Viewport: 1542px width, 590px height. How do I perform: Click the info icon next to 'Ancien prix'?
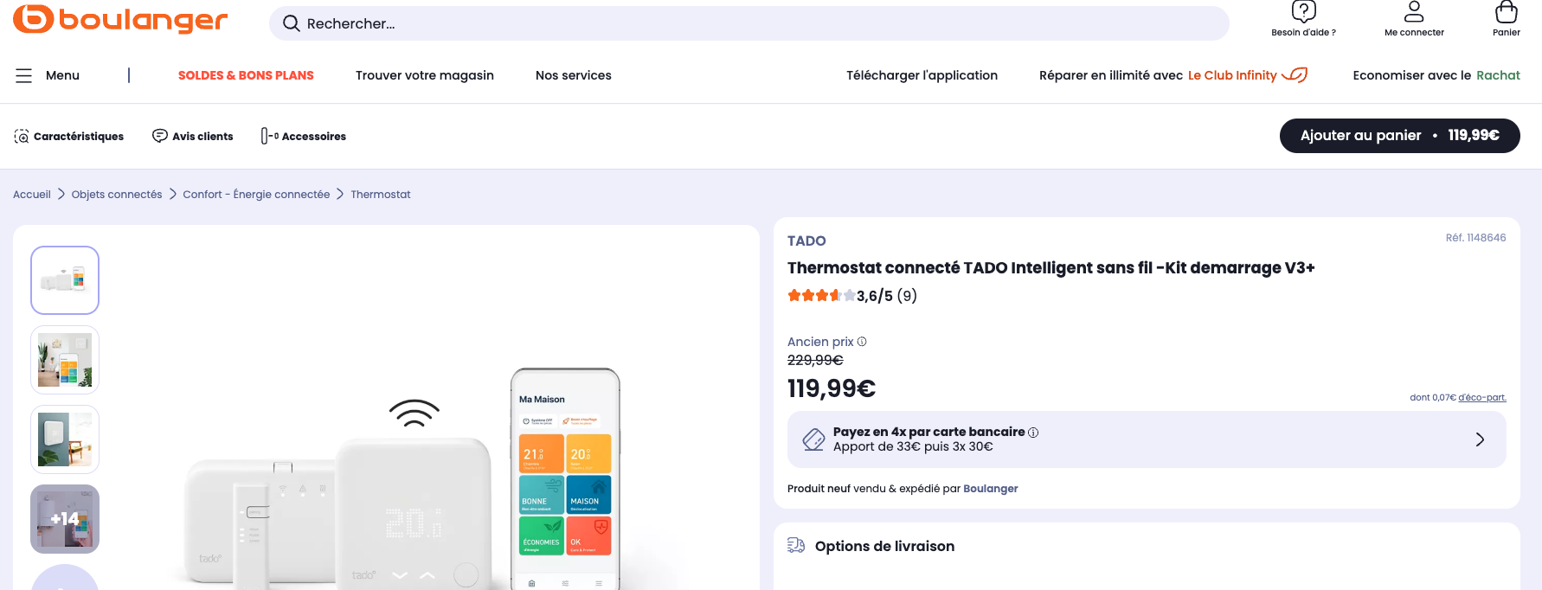(862, 342)
